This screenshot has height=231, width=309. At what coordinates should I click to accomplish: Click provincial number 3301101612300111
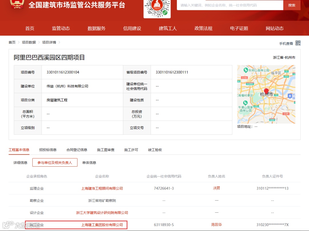point(172,72)
